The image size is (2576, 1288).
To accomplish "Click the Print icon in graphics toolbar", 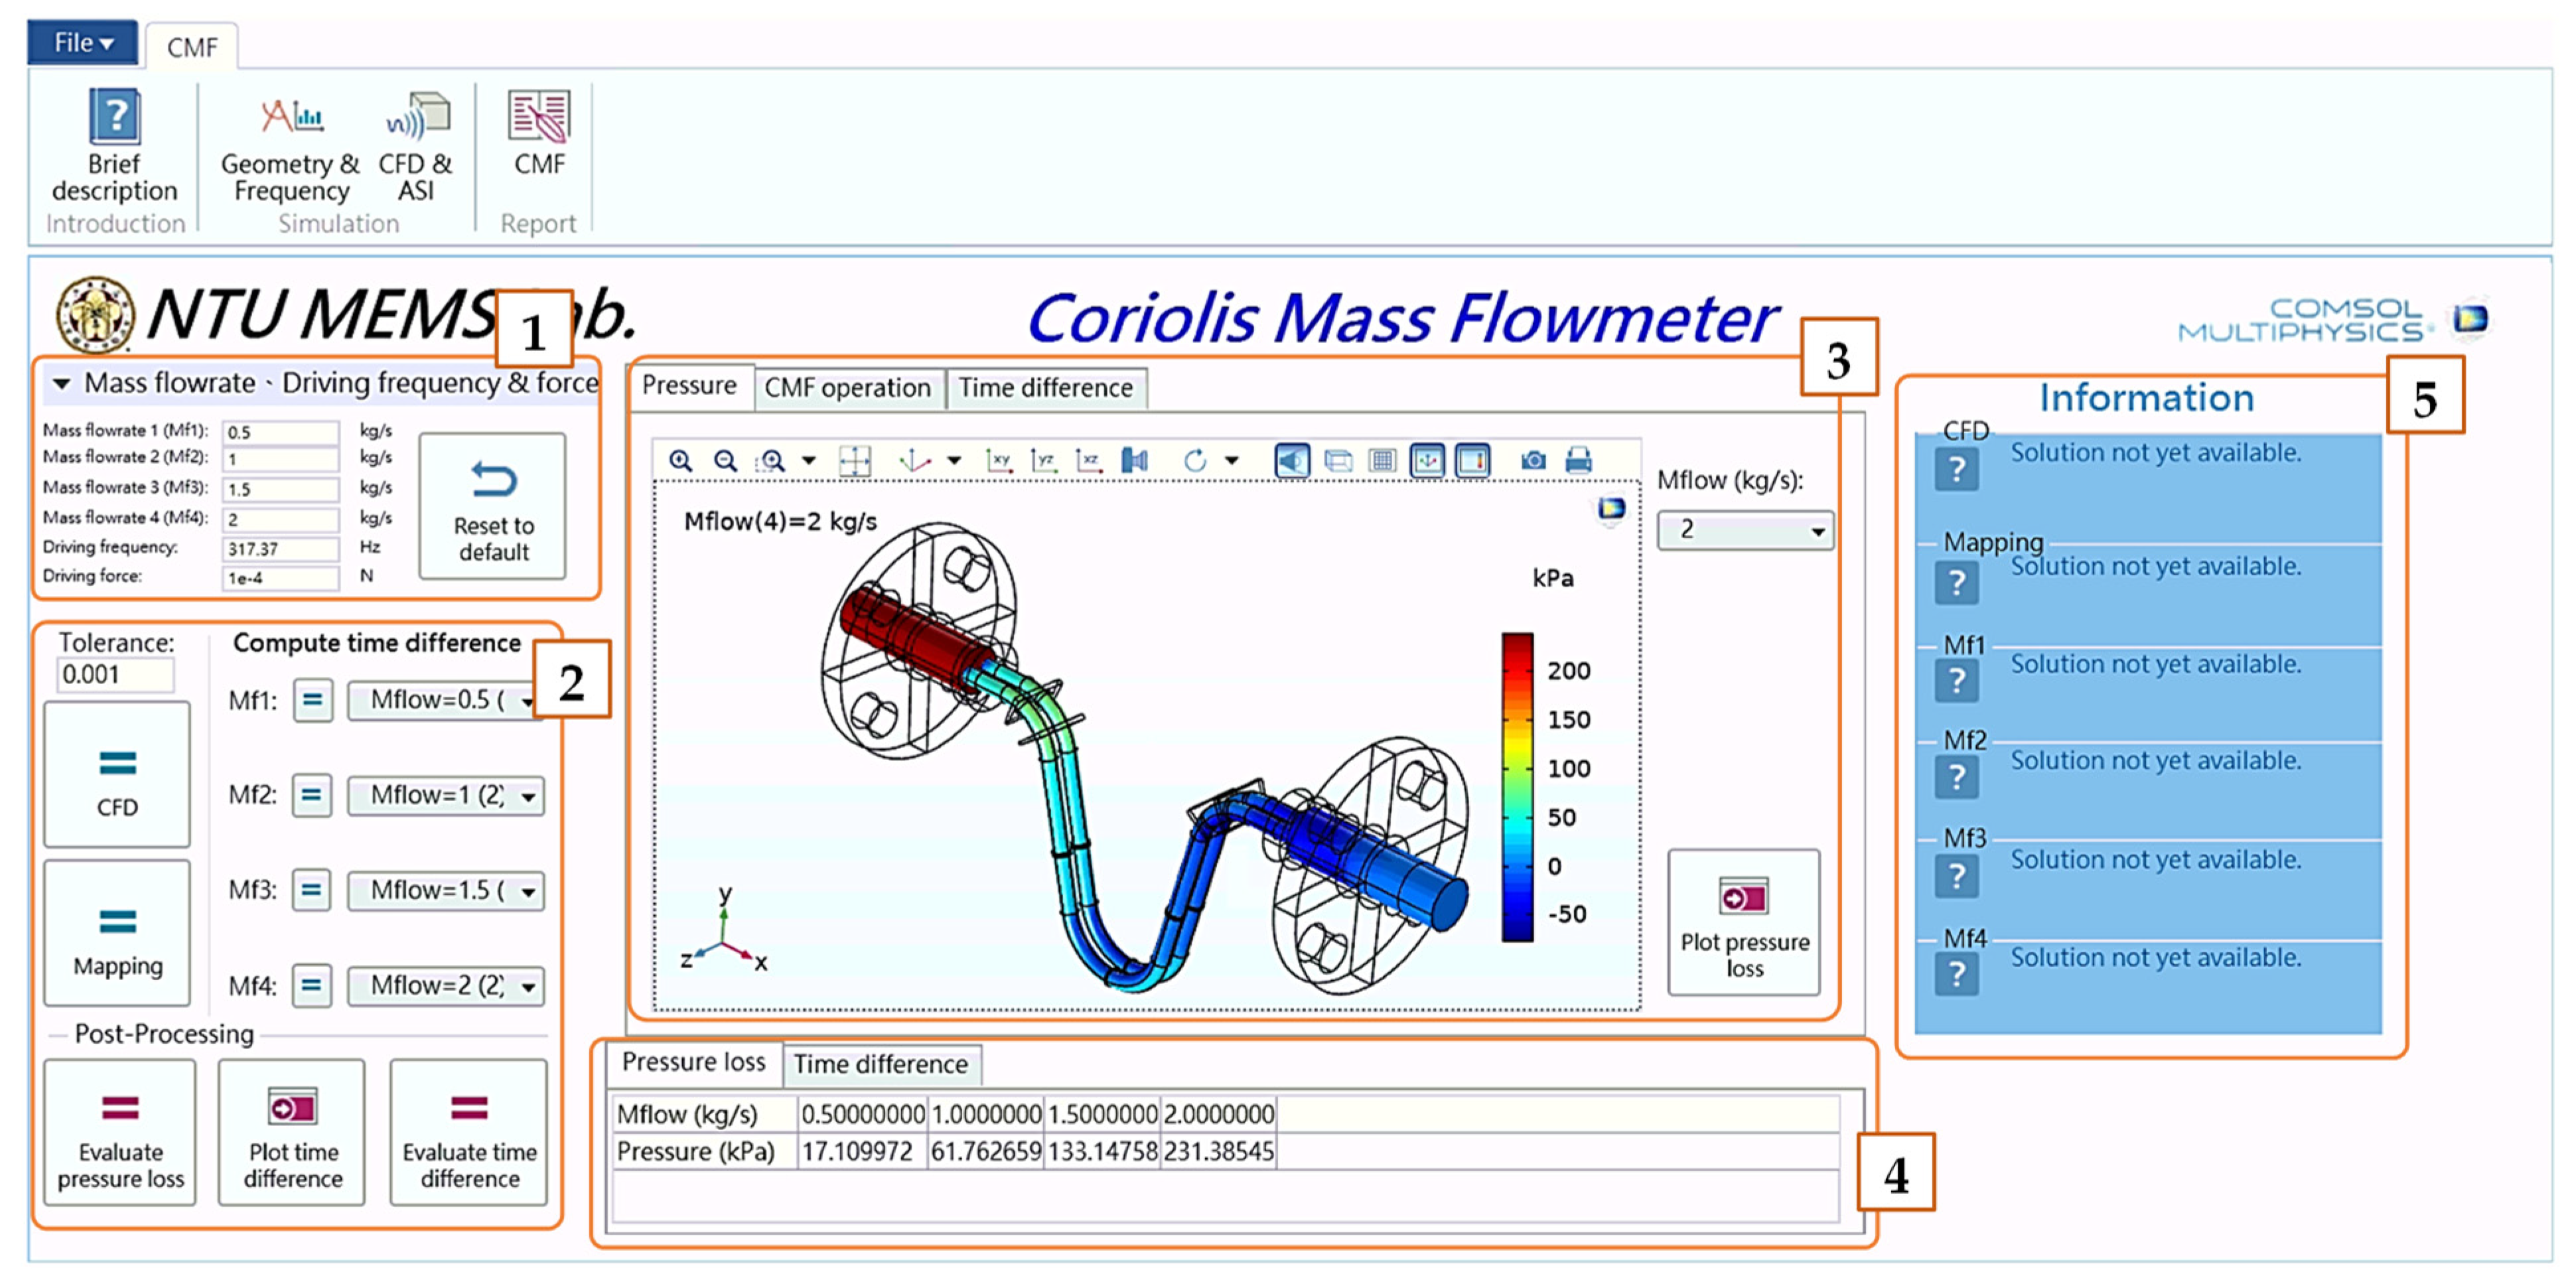I will tap(1578, 461).
